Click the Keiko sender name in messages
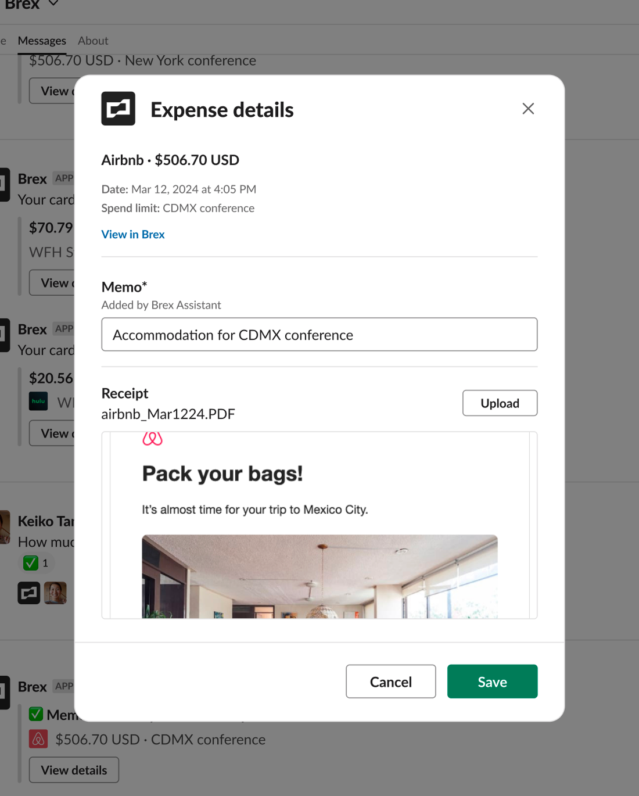 click(x=46, y=521)
